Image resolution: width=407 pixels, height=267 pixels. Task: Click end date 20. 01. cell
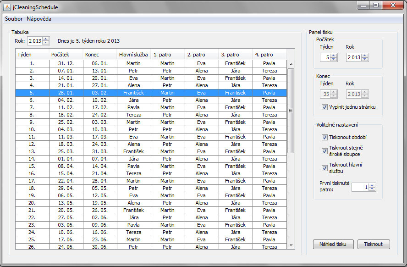100,78
